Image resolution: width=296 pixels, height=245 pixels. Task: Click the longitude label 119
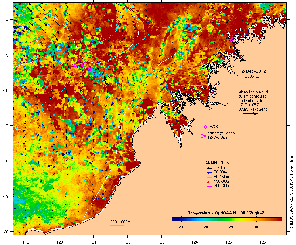pyautogui.click(x=26, y=242)
